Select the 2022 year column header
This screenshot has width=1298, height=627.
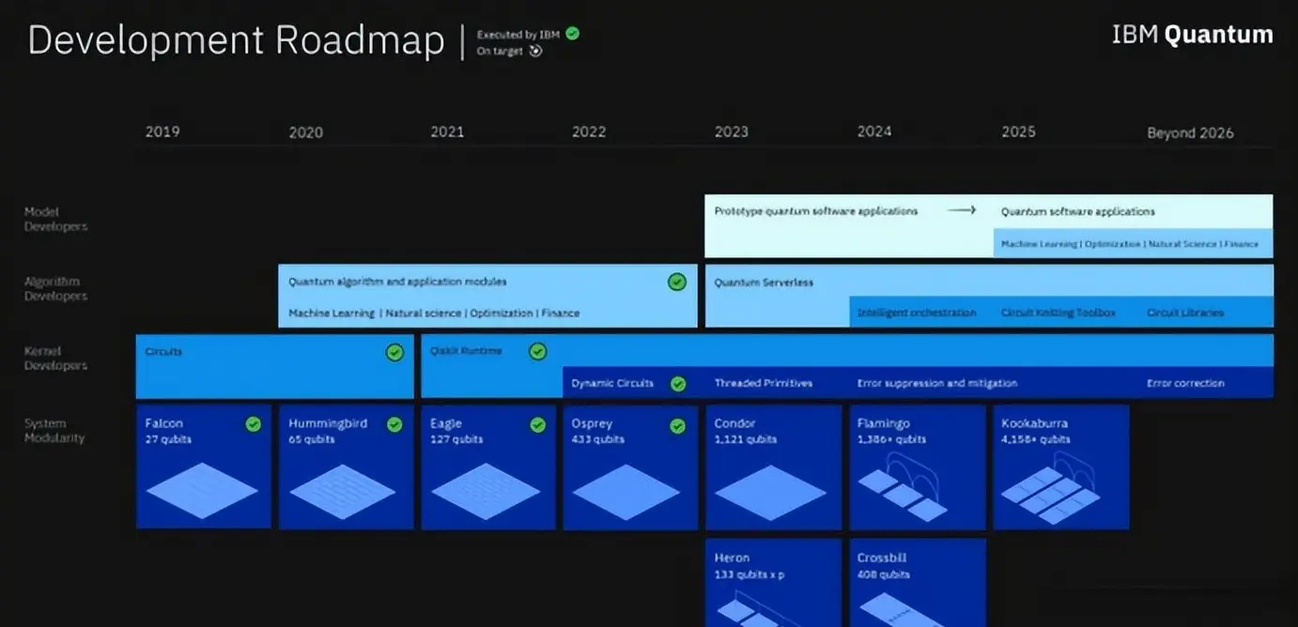point(589,131)
